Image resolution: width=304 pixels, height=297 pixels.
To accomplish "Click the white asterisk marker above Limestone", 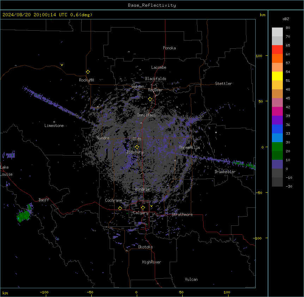I will [54, 122].
